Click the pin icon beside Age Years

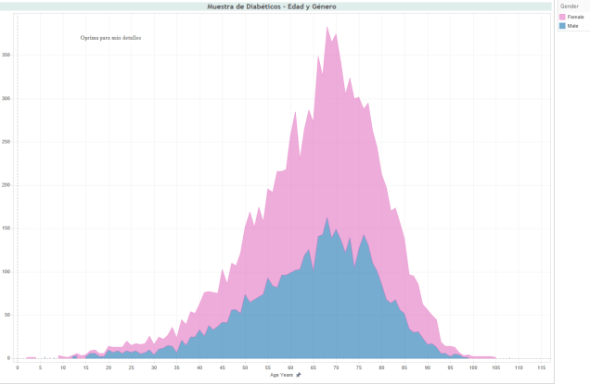[299, 375]
